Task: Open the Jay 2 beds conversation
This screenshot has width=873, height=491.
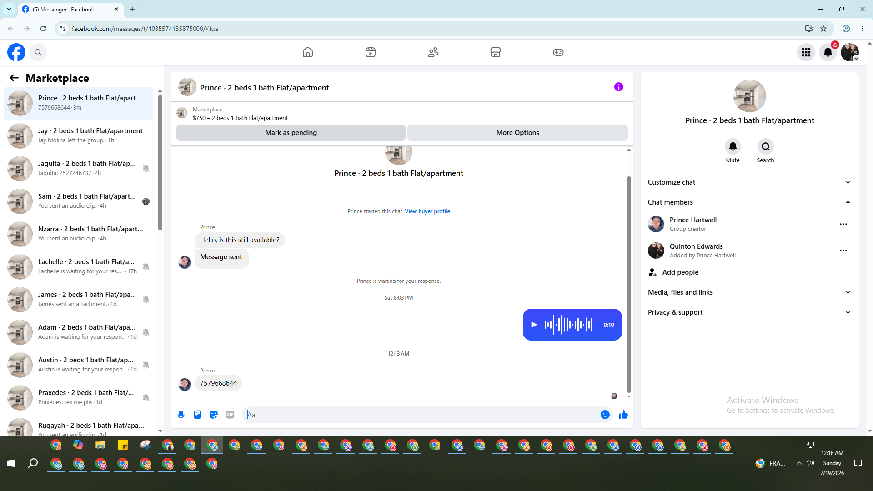Action: coord(79,135)
